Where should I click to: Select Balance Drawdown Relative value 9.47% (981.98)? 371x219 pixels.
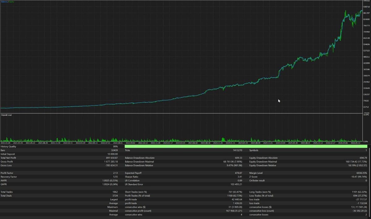coord(234,165)
